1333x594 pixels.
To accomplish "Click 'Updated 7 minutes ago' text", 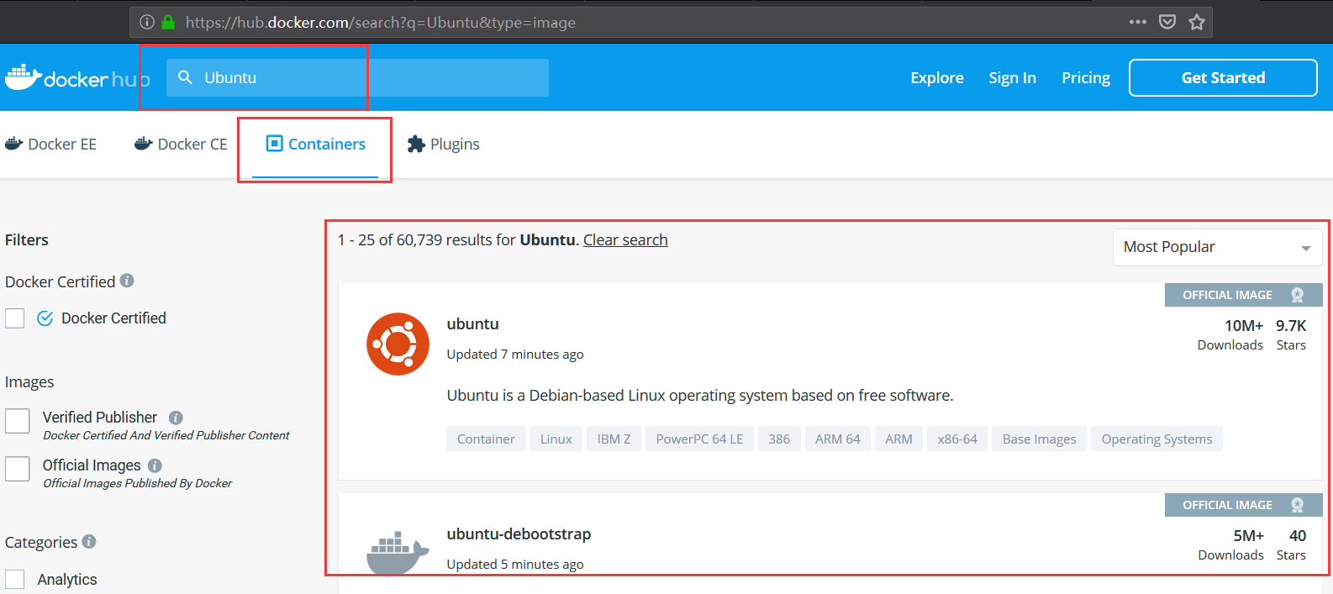I will [515, 355].
